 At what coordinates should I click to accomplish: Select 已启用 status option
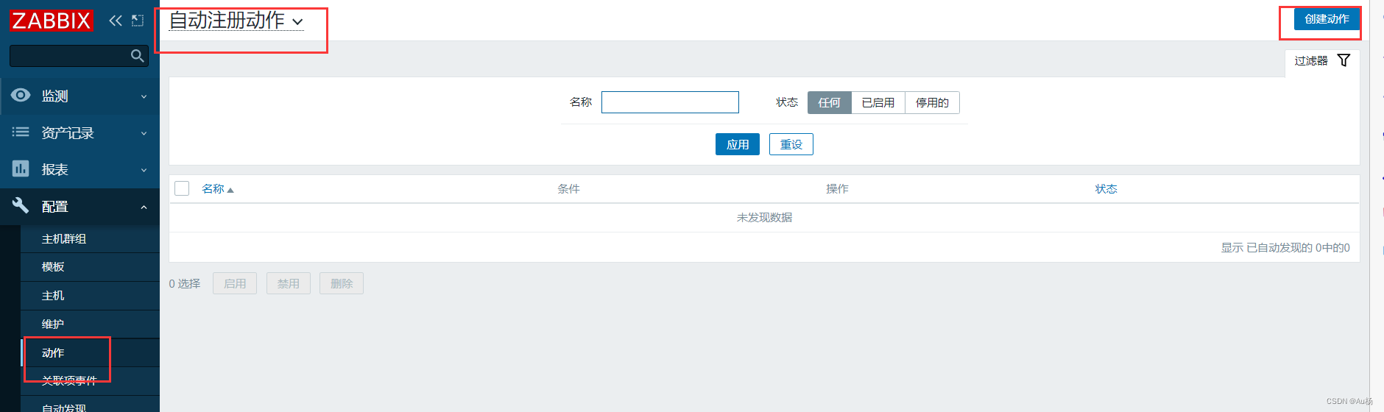pos(878,102)
